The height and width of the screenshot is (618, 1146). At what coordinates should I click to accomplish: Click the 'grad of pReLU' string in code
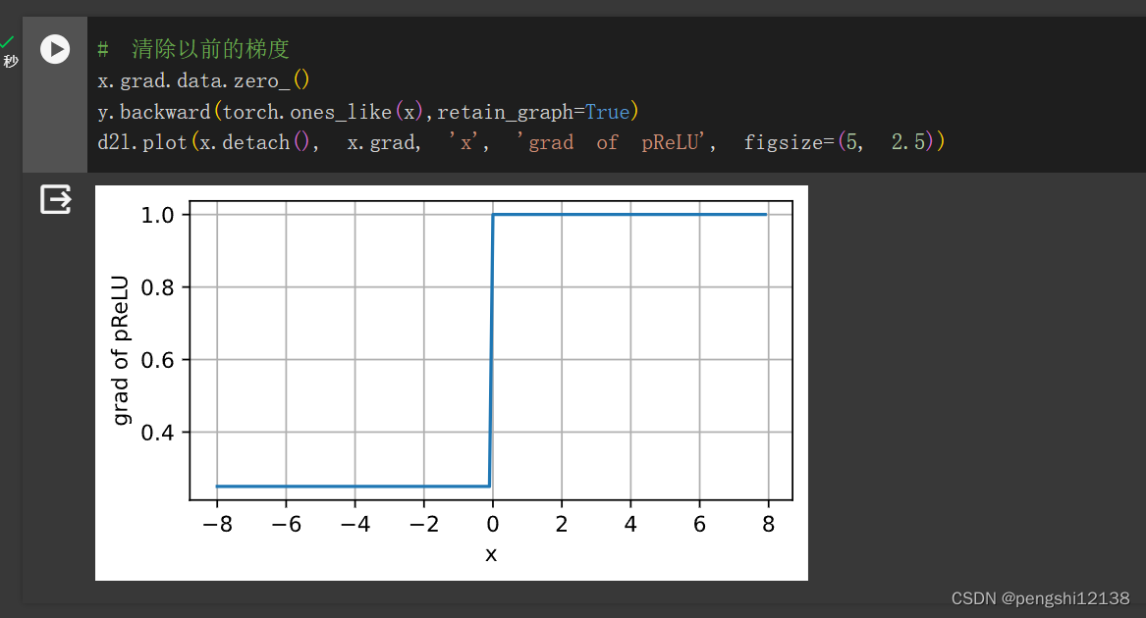613,141
